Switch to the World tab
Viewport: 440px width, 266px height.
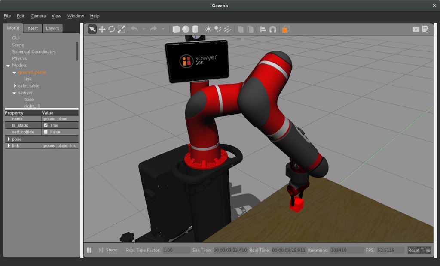coord(13,28)
